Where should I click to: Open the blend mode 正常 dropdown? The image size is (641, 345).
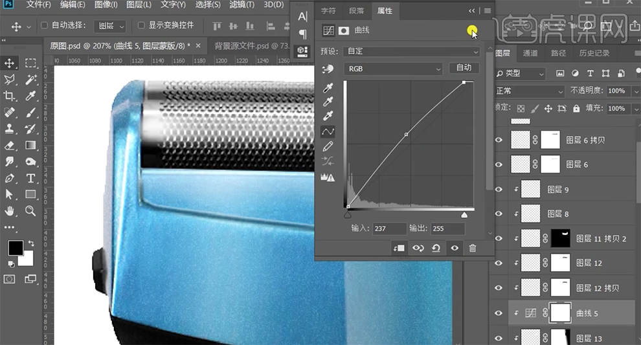tap(530, 91)
